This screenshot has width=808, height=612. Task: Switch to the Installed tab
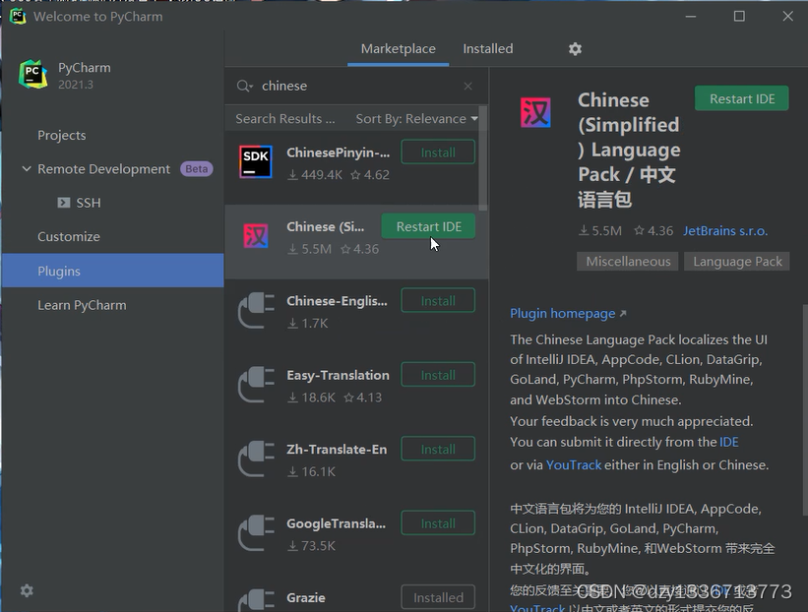pyautogui.click(x=487, y=49)
